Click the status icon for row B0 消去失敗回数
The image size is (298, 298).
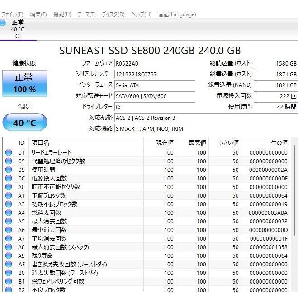pos(9,273)
